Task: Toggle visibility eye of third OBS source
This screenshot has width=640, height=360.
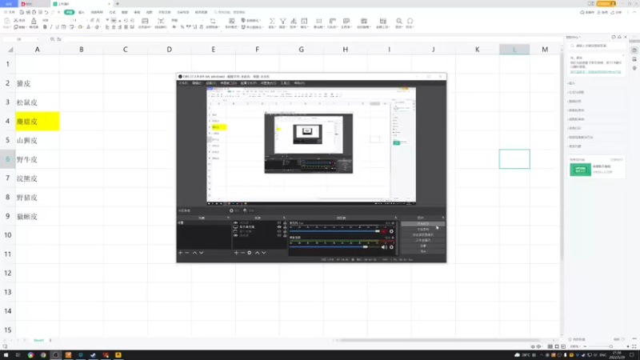Action: pyautogui.click(x=279, y=231)
